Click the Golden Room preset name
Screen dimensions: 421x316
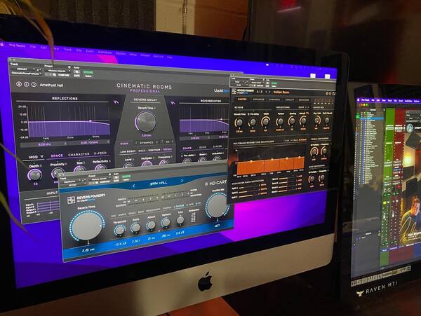(281, 92)
